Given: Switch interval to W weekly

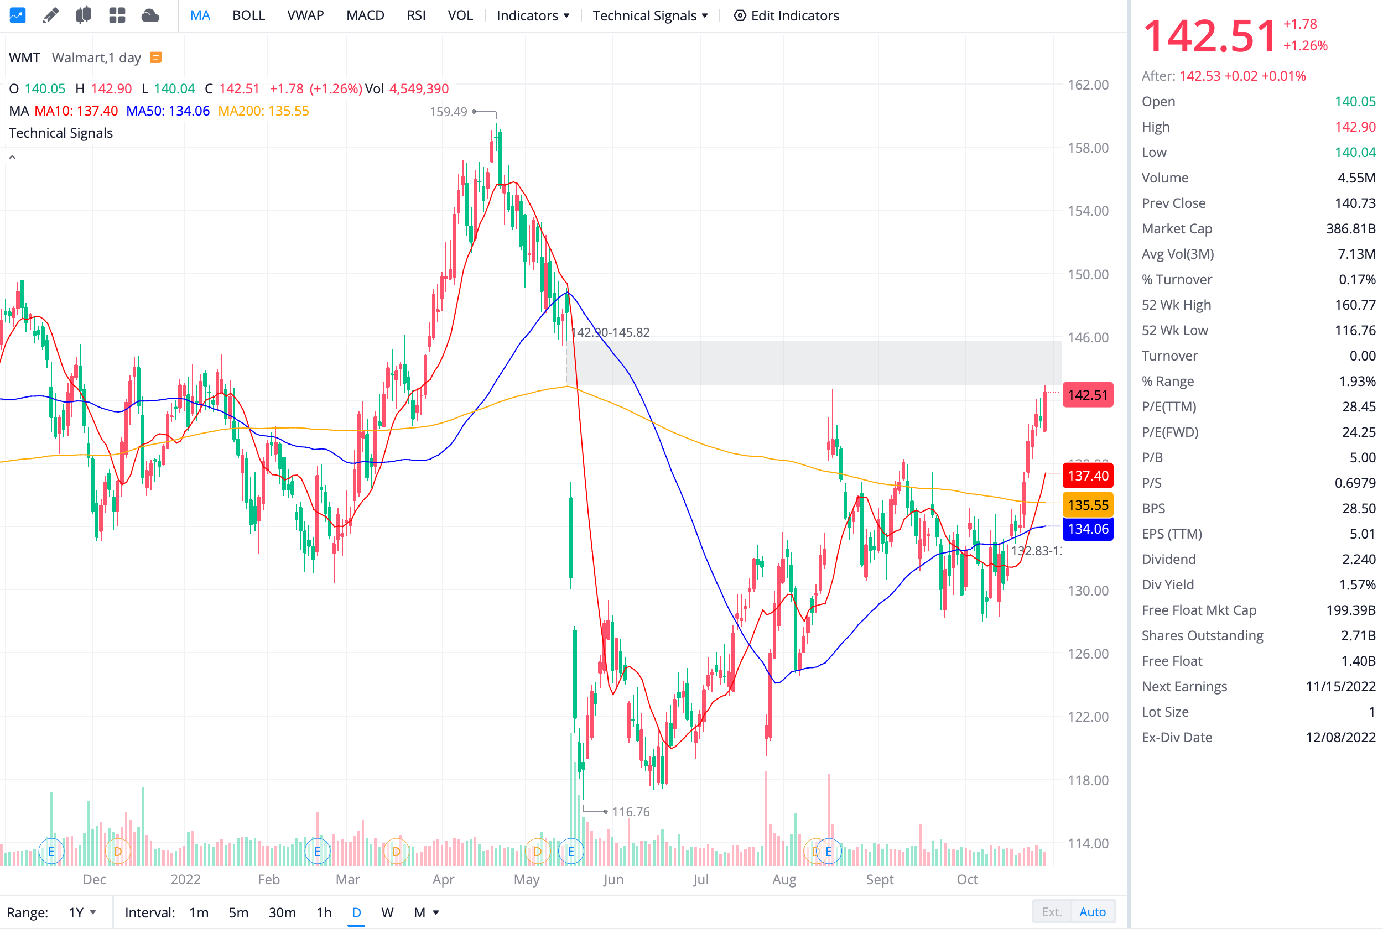Looking at the screenshot, I should pyautogui.click(x=387, y=912).
